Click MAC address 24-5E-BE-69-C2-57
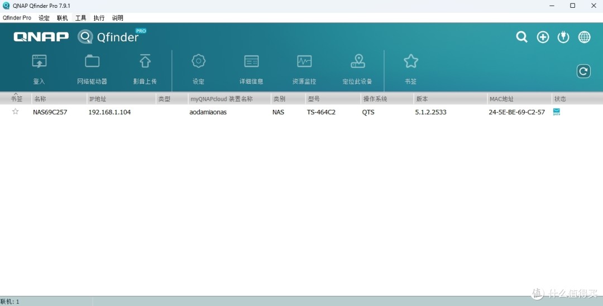The width and height of the screenshot is (603, 306). click(517, 112)
